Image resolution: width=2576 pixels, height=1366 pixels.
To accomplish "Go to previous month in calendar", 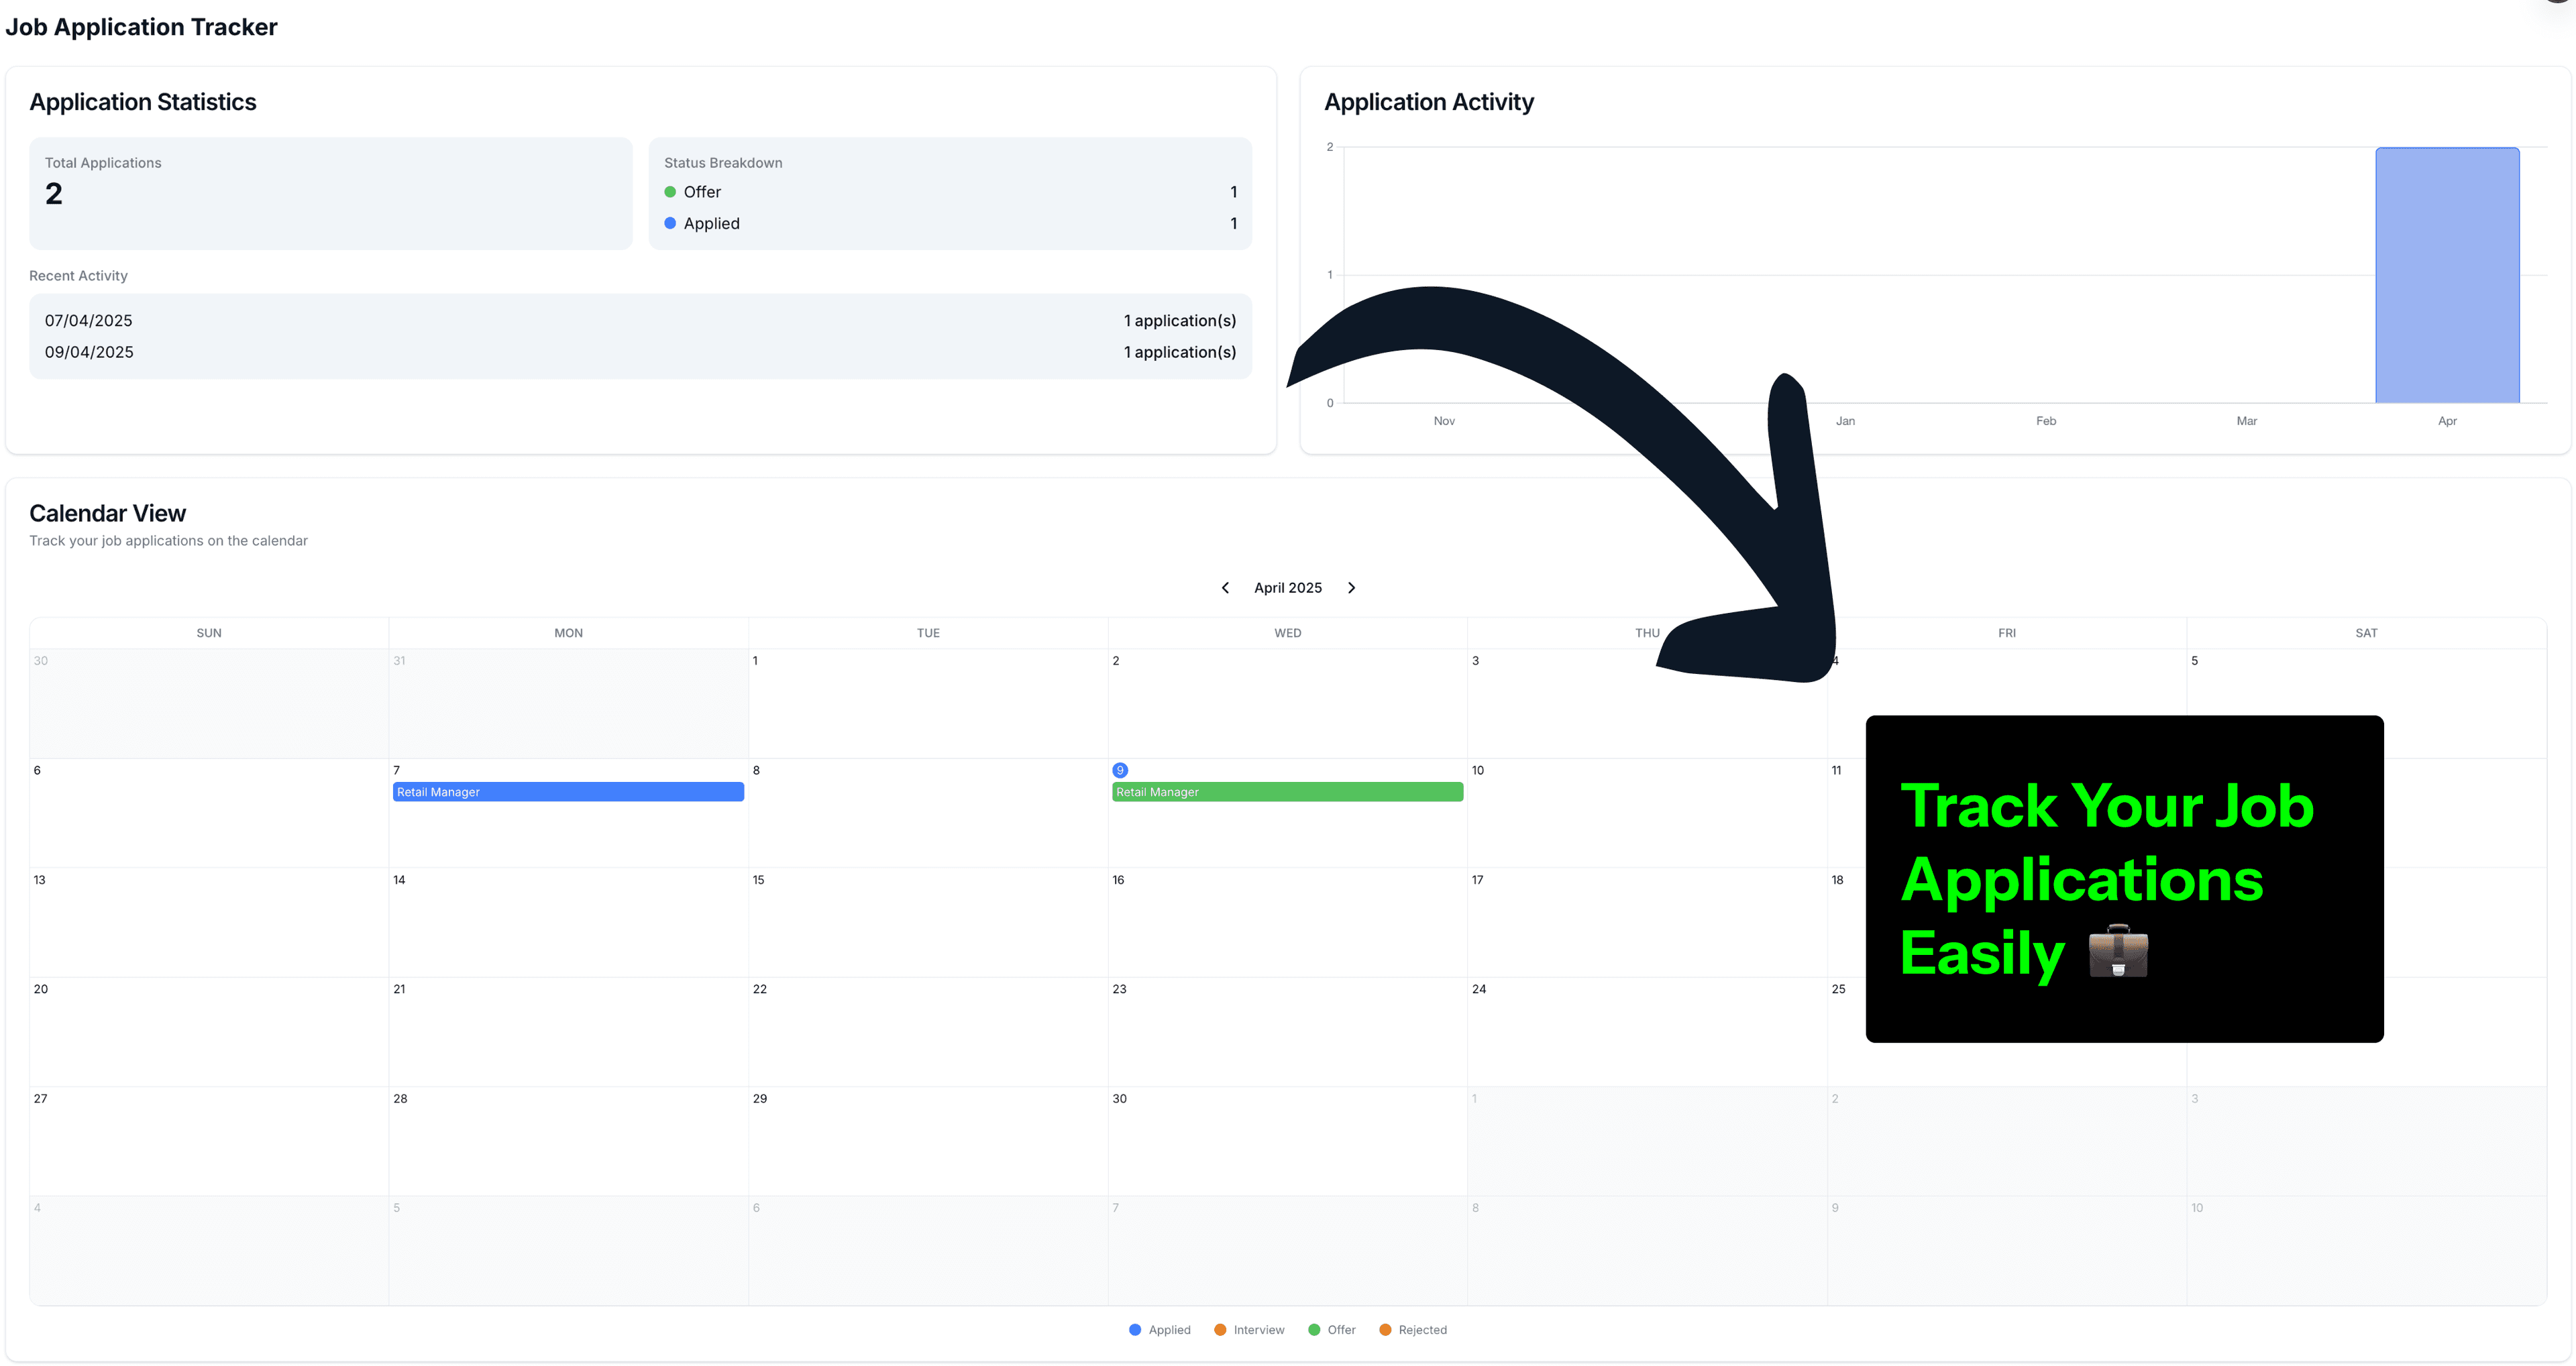I will 1225,588.
